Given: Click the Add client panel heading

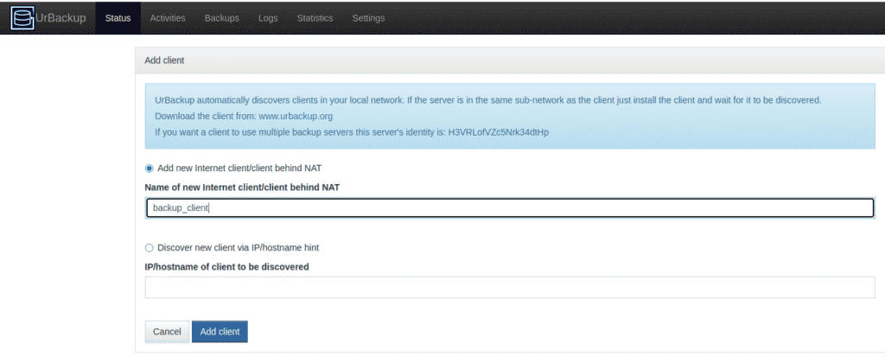Looking at the screenshot, I should click(x=164, y=60).
